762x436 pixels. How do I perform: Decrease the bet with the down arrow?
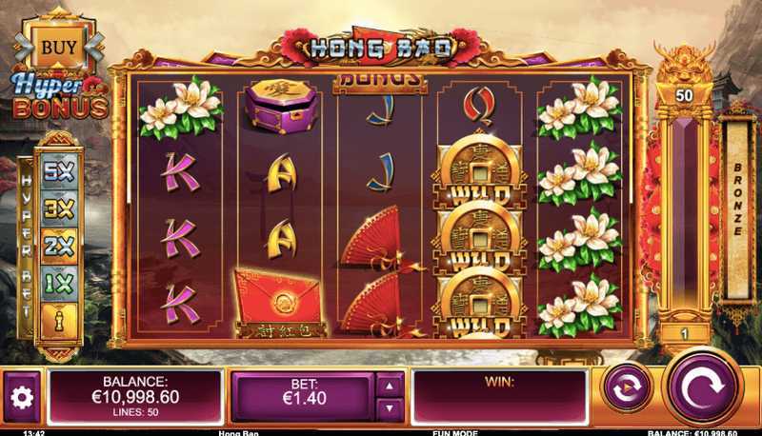click(390, 408)
